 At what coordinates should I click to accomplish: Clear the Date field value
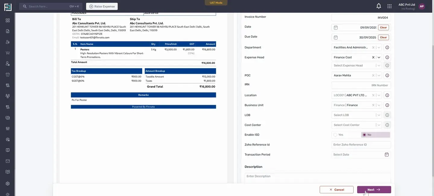tap(383, 28)
